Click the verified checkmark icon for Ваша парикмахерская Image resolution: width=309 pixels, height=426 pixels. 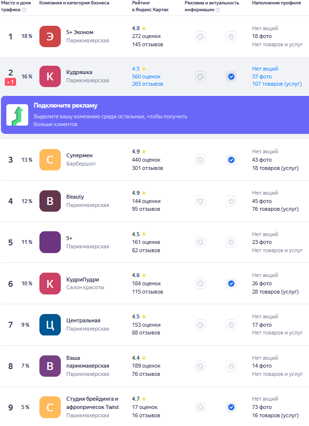point(231,366)
